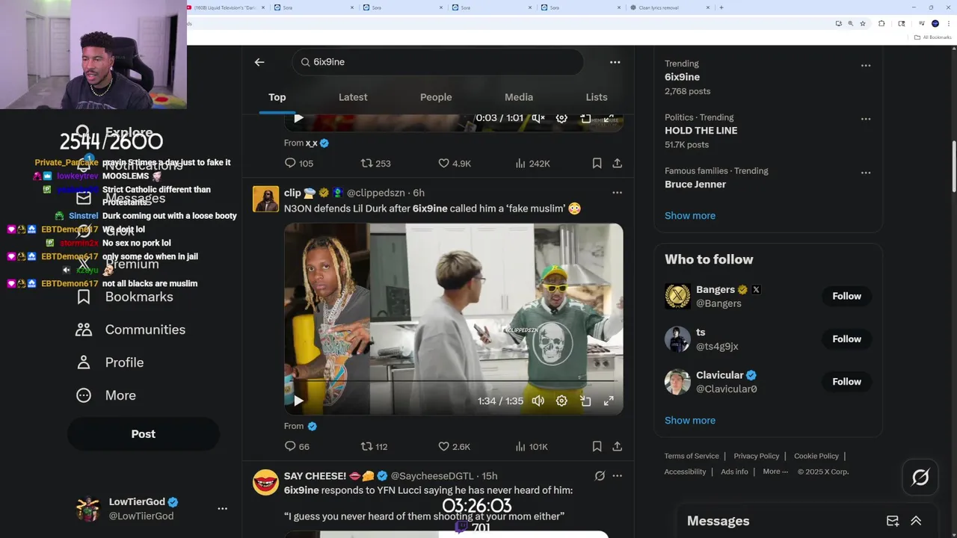957x538 pixels.
Task: Open the Privacy Policy link
Action: tap(756, 456)
